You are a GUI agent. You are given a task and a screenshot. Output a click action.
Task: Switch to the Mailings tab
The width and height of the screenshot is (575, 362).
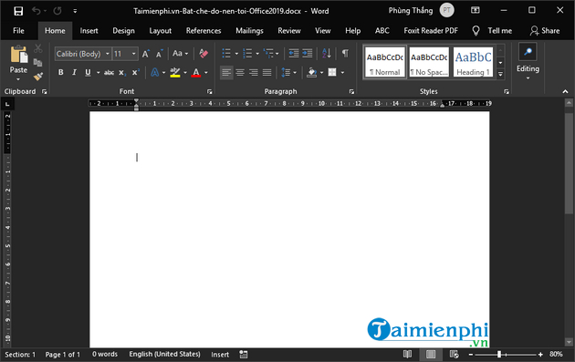coord(249,31)
